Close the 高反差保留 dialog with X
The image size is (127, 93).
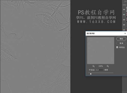pyautogui.click(x=125, y=33)
